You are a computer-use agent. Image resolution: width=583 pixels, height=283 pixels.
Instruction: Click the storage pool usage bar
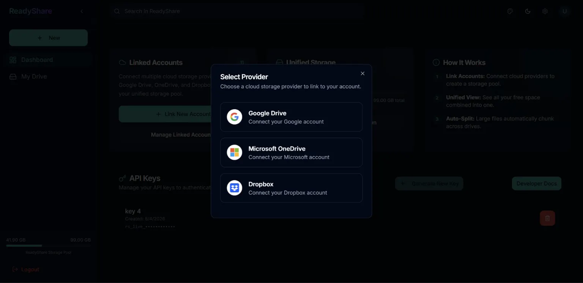(x=48, y=245)
